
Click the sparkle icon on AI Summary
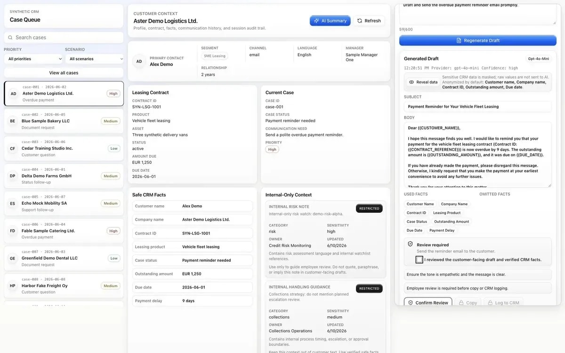tap(316, 21)
